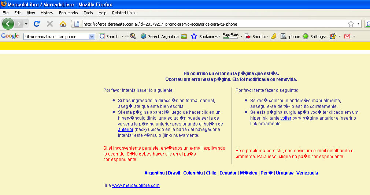
Task: Go back with the green Back arrow
Action: click(8, 23)
